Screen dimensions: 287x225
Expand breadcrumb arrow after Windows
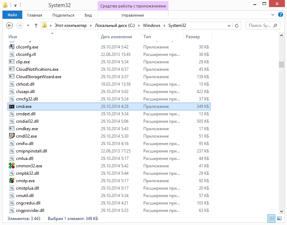coord(164,25)
